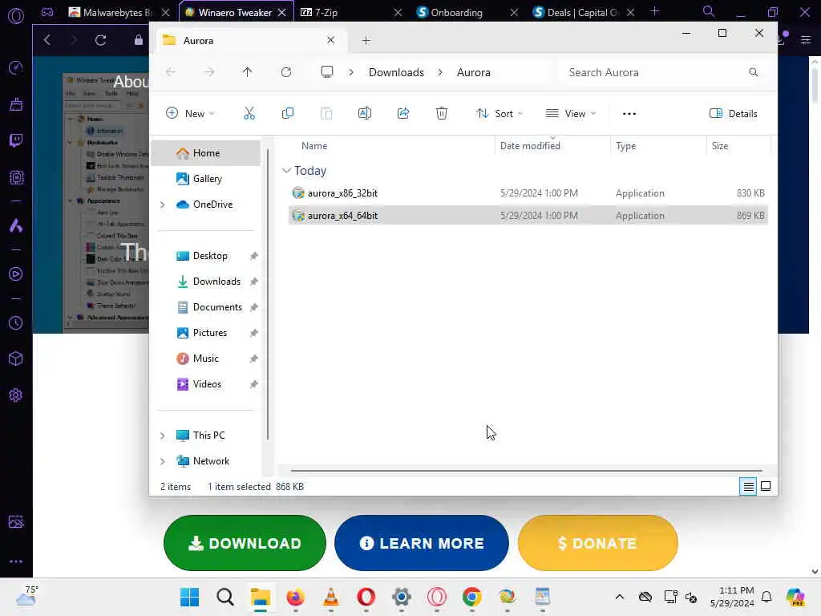The width and height of the screenshot is (821, 616).
Task: Open the Sort dropdown menu
Action: click(x=499, y=113)
